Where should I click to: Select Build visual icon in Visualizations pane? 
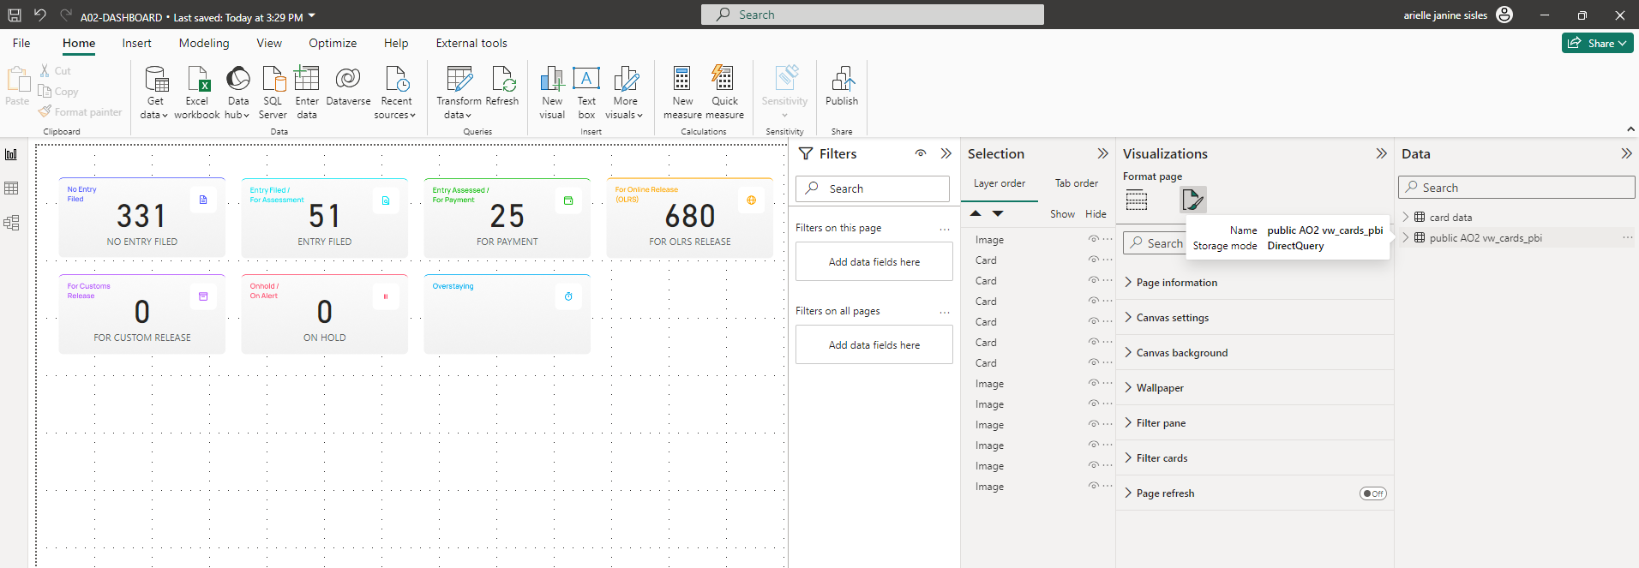1137,200
